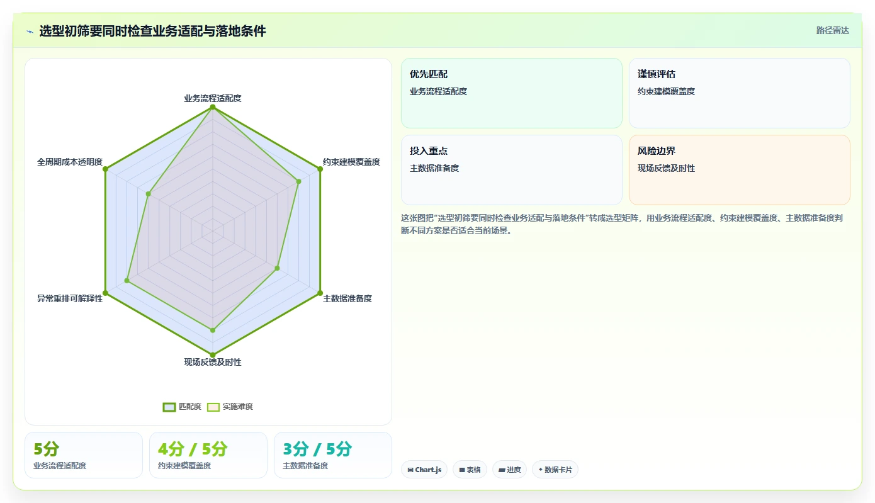Click the 4分 / 5分 score card

point(208,455)
